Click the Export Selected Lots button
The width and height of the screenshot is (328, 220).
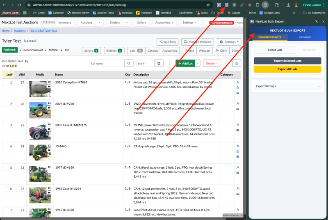coord(287,61)
